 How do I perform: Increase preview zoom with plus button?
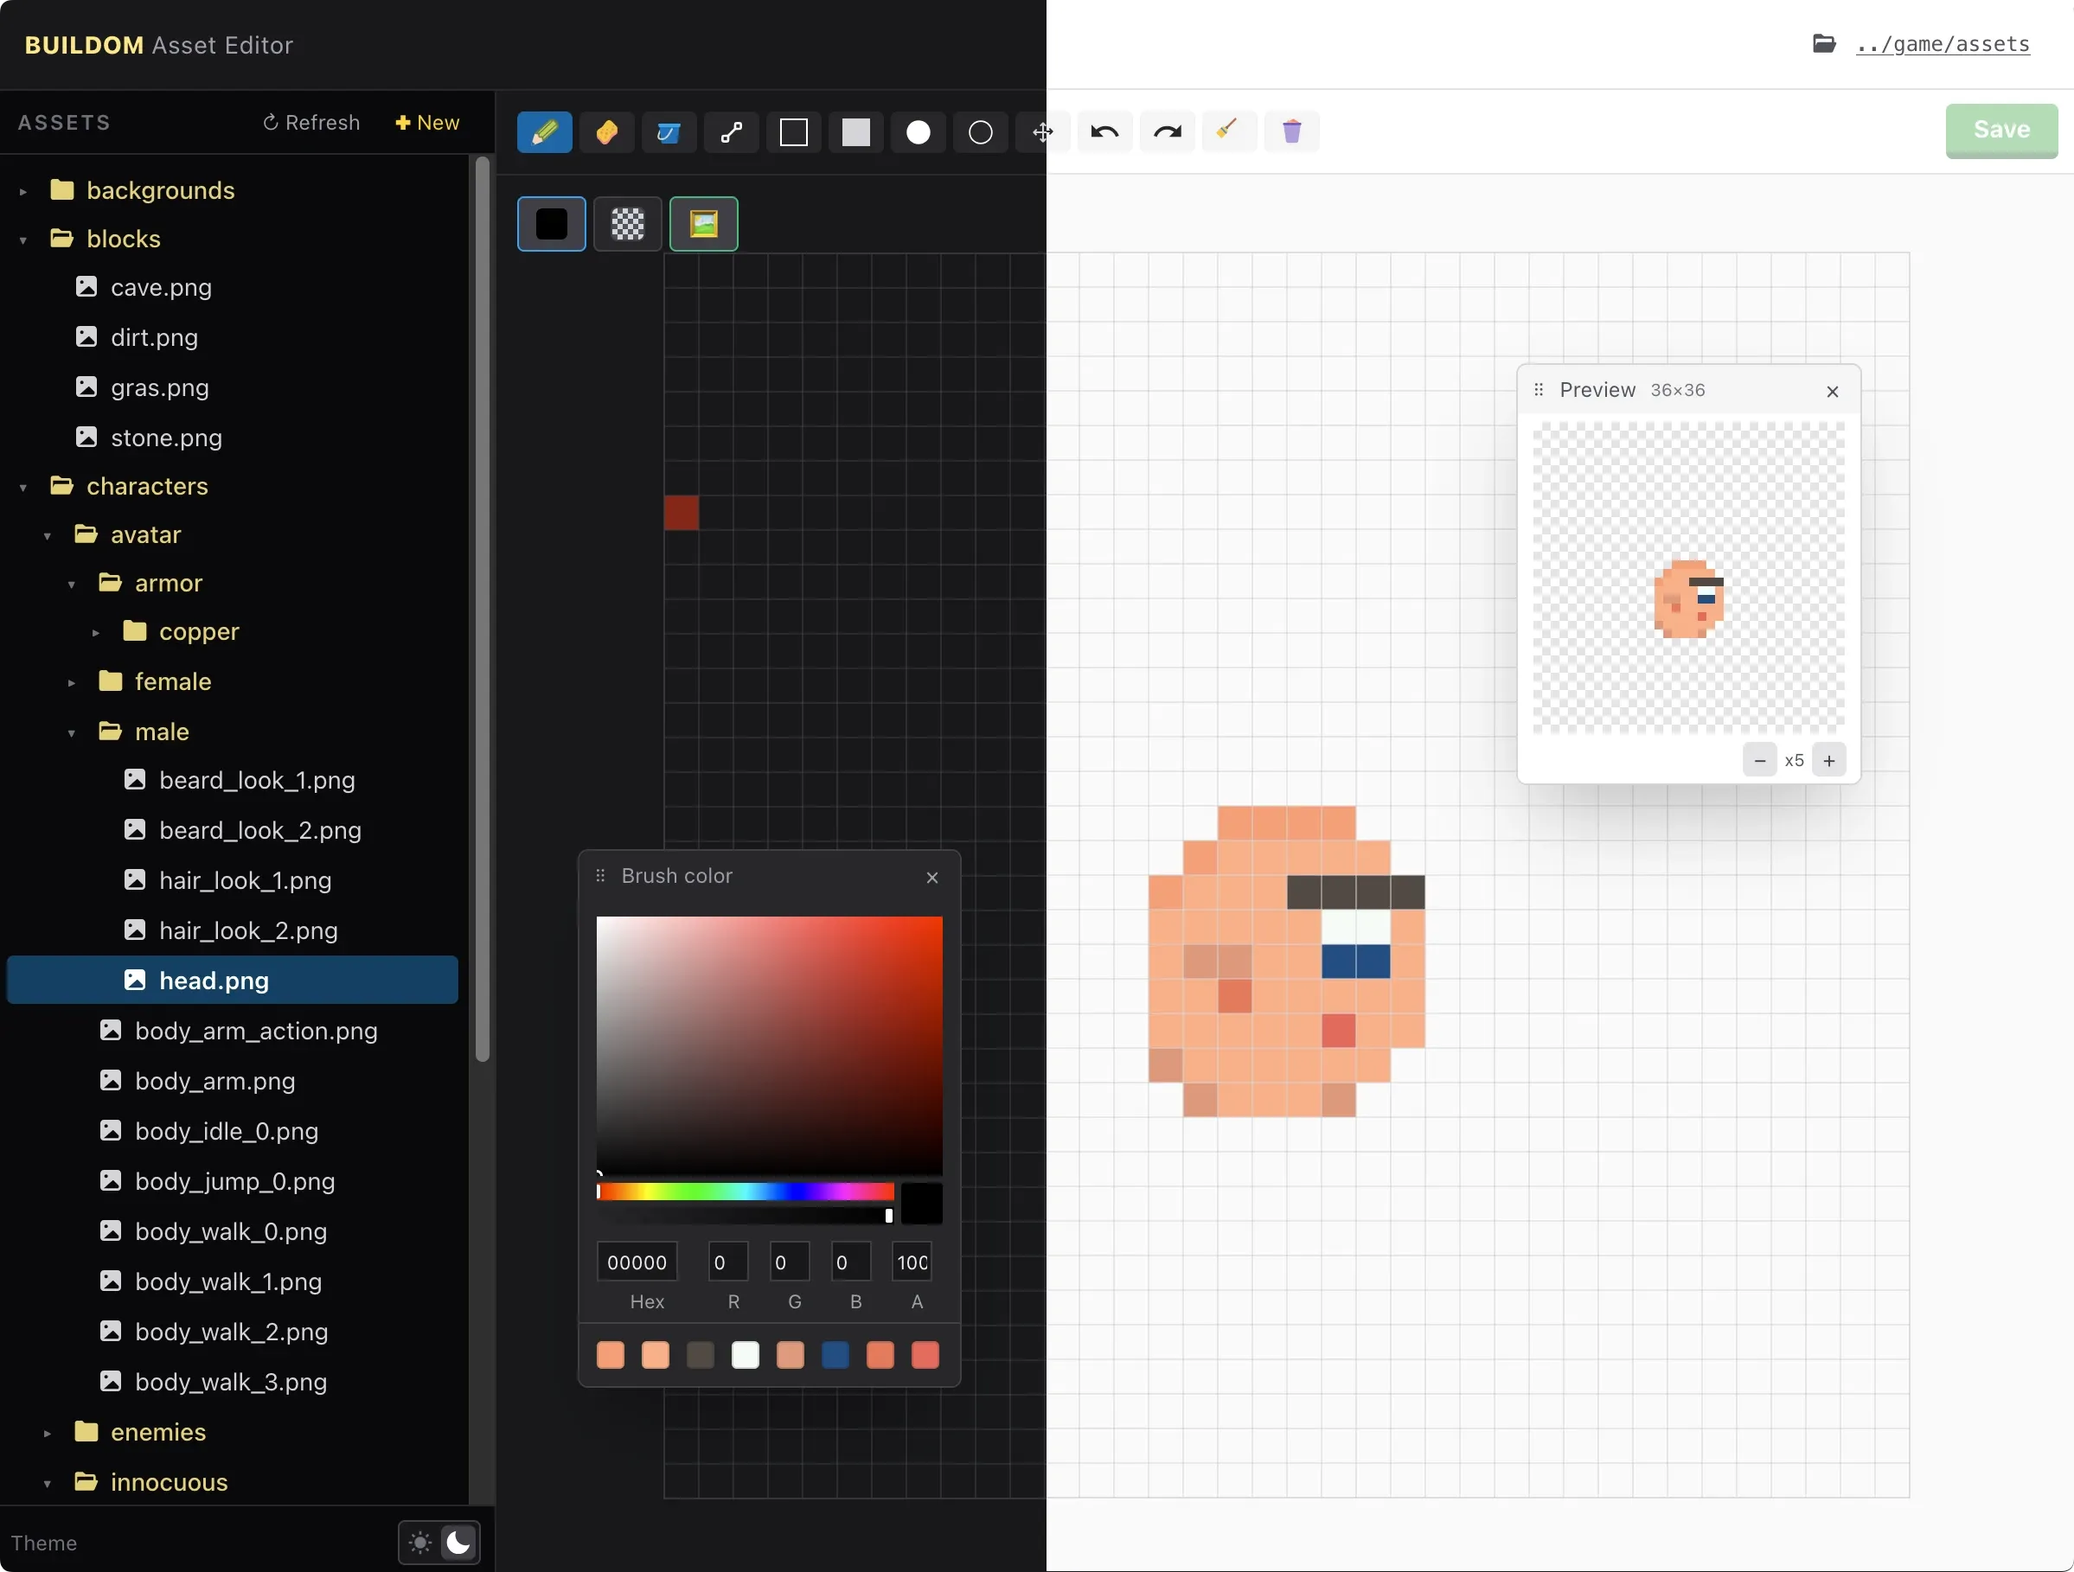point(1829,760)
